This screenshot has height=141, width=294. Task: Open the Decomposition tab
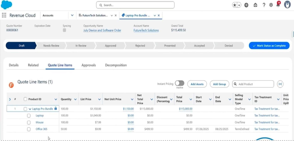116,65
